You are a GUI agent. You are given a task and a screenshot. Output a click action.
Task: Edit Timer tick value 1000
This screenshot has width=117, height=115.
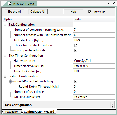pyautogui.click(x=94, y=71)
